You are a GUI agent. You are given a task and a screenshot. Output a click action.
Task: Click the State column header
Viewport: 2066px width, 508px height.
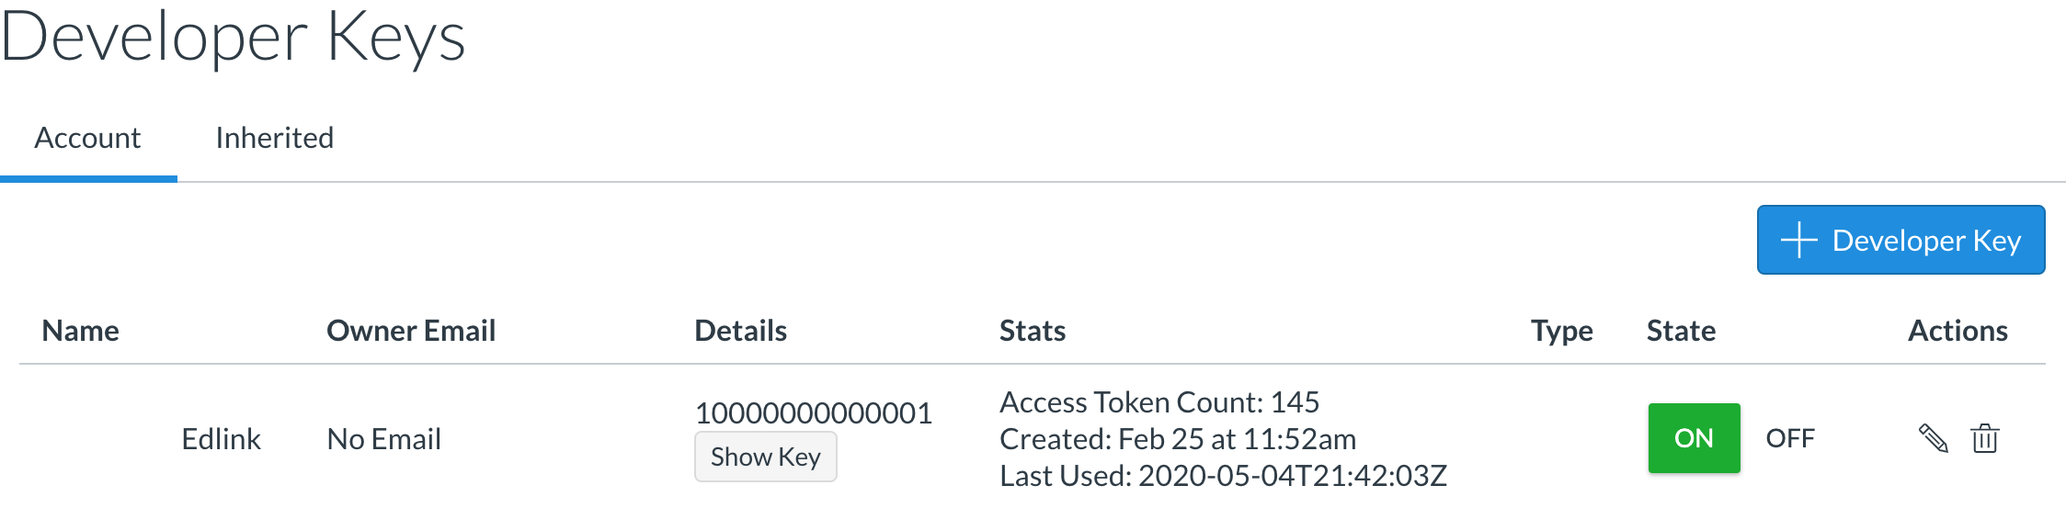(x=1681, y=331)
